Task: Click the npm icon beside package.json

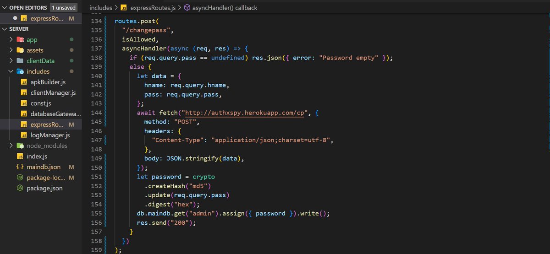Action: [x=20, y=188]
